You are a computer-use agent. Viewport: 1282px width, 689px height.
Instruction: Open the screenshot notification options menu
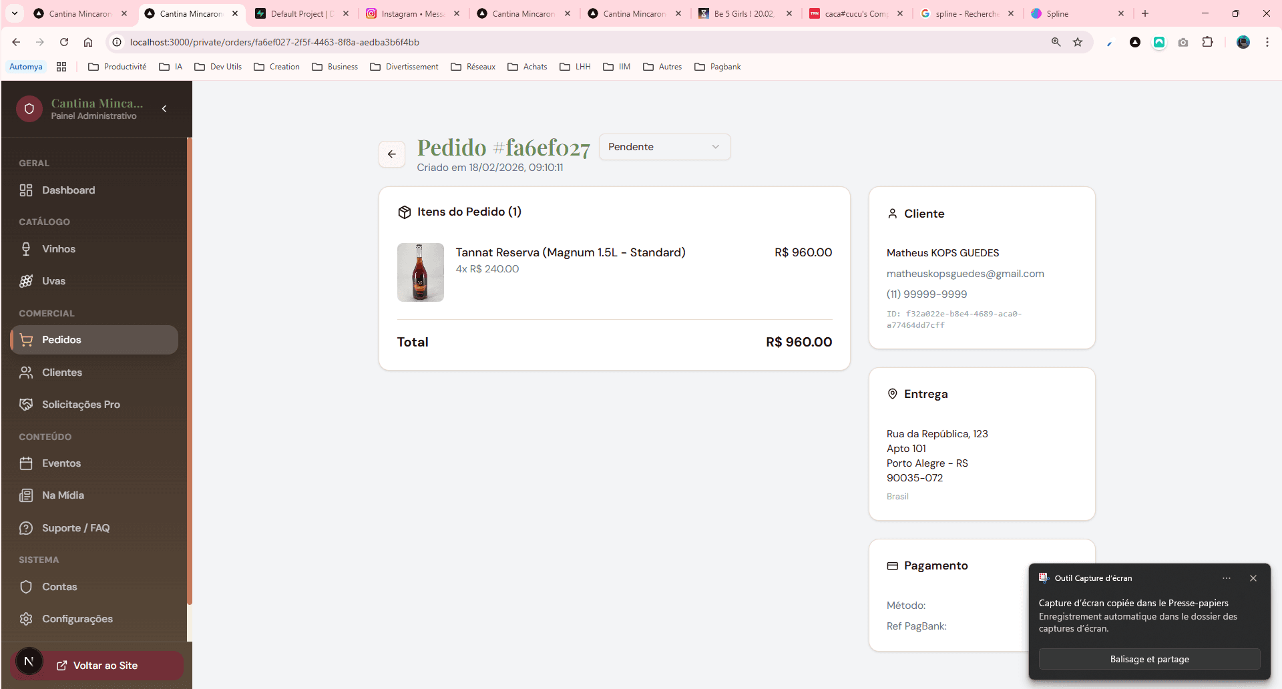click(1227, 578)
